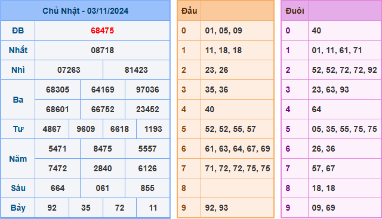Click fourth prize number 6618

(119, 129)
